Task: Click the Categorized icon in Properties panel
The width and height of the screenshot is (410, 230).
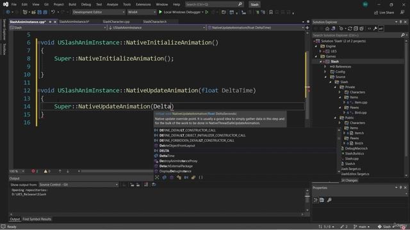Action: click(316, 200)
